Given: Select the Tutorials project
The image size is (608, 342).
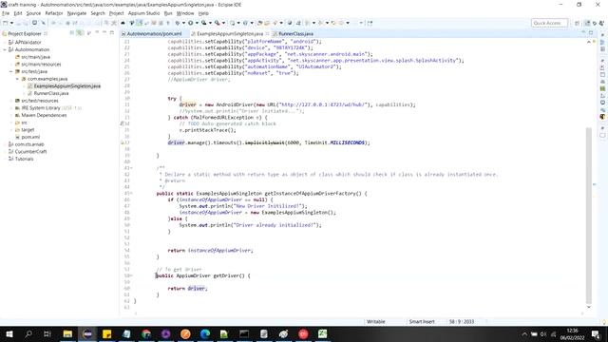Looking at the screenshot, I should (x=24, y=159).
